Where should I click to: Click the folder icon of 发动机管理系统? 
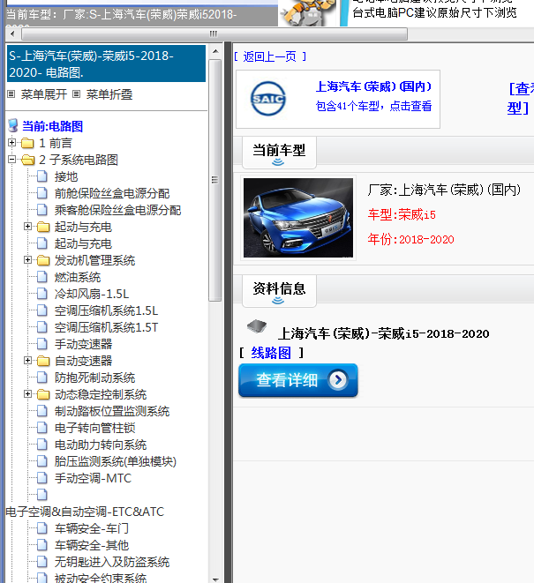(43, 260)
